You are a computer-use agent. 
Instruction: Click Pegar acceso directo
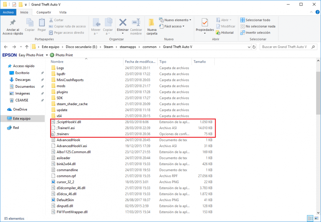[66, 32]
